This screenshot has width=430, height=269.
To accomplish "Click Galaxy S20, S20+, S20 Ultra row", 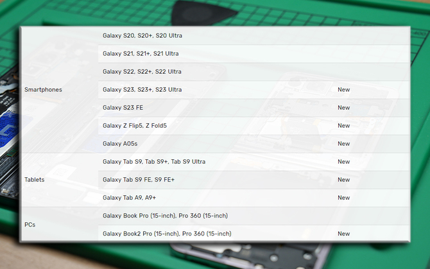I will [254, 36].
